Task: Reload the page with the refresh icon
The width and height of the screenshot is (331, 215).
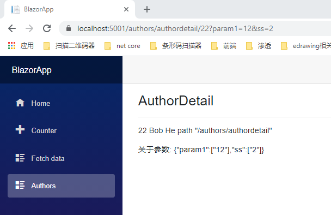Action: pos(47,28)
